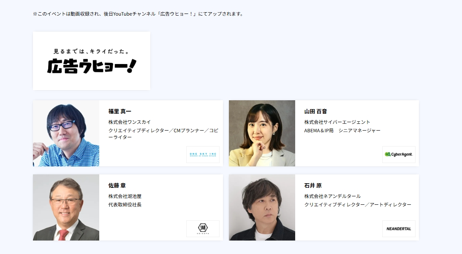The height and width of the screenshot is (254, 462).
Task: Click the 広告ウヒョー! banner logo
Action: pyautogui.click(x=92, y=61)
